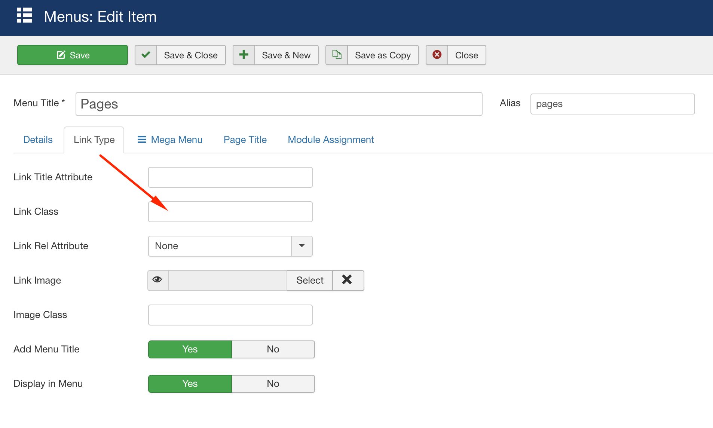This screenshot has height=428, width=713.
Task: Open the Module Assignment tab
Action: pos(331,140)
